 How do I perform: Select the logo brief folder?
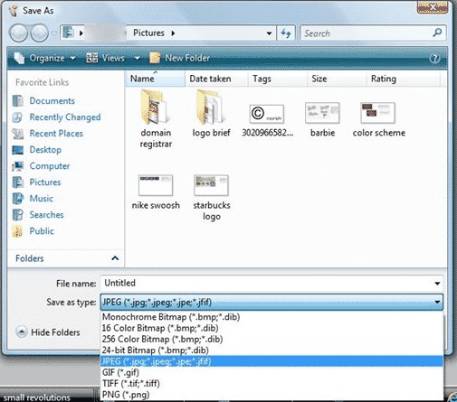211,114
